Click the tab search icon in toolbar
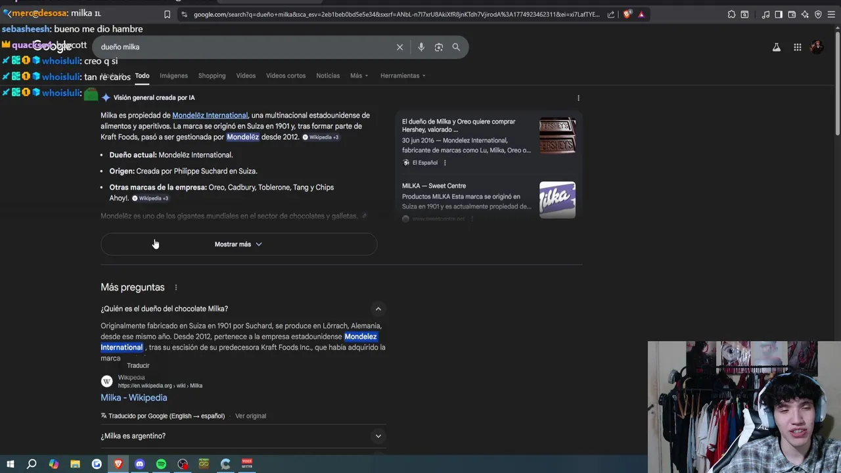Screen dimensions: 841x473 click(744, 14)
